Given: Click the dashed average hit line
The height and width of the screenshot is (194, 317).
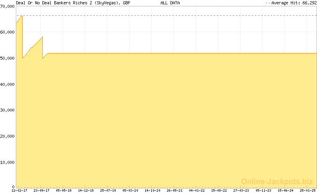Looking at the screenshot, I should 166,15.
